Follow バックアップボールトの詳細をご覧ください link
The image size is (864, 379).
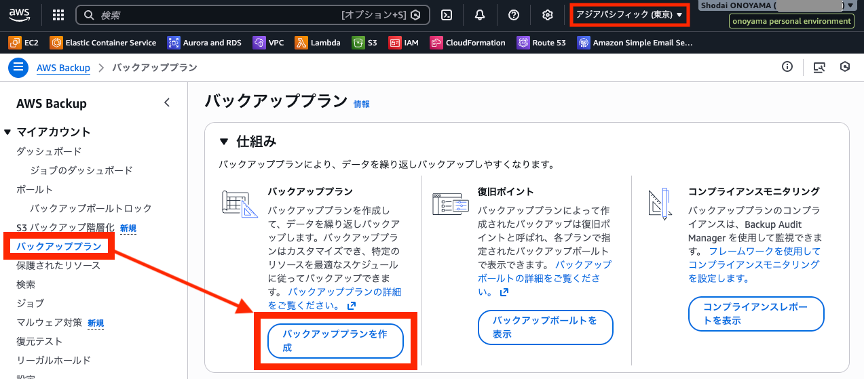click(544, 278)
